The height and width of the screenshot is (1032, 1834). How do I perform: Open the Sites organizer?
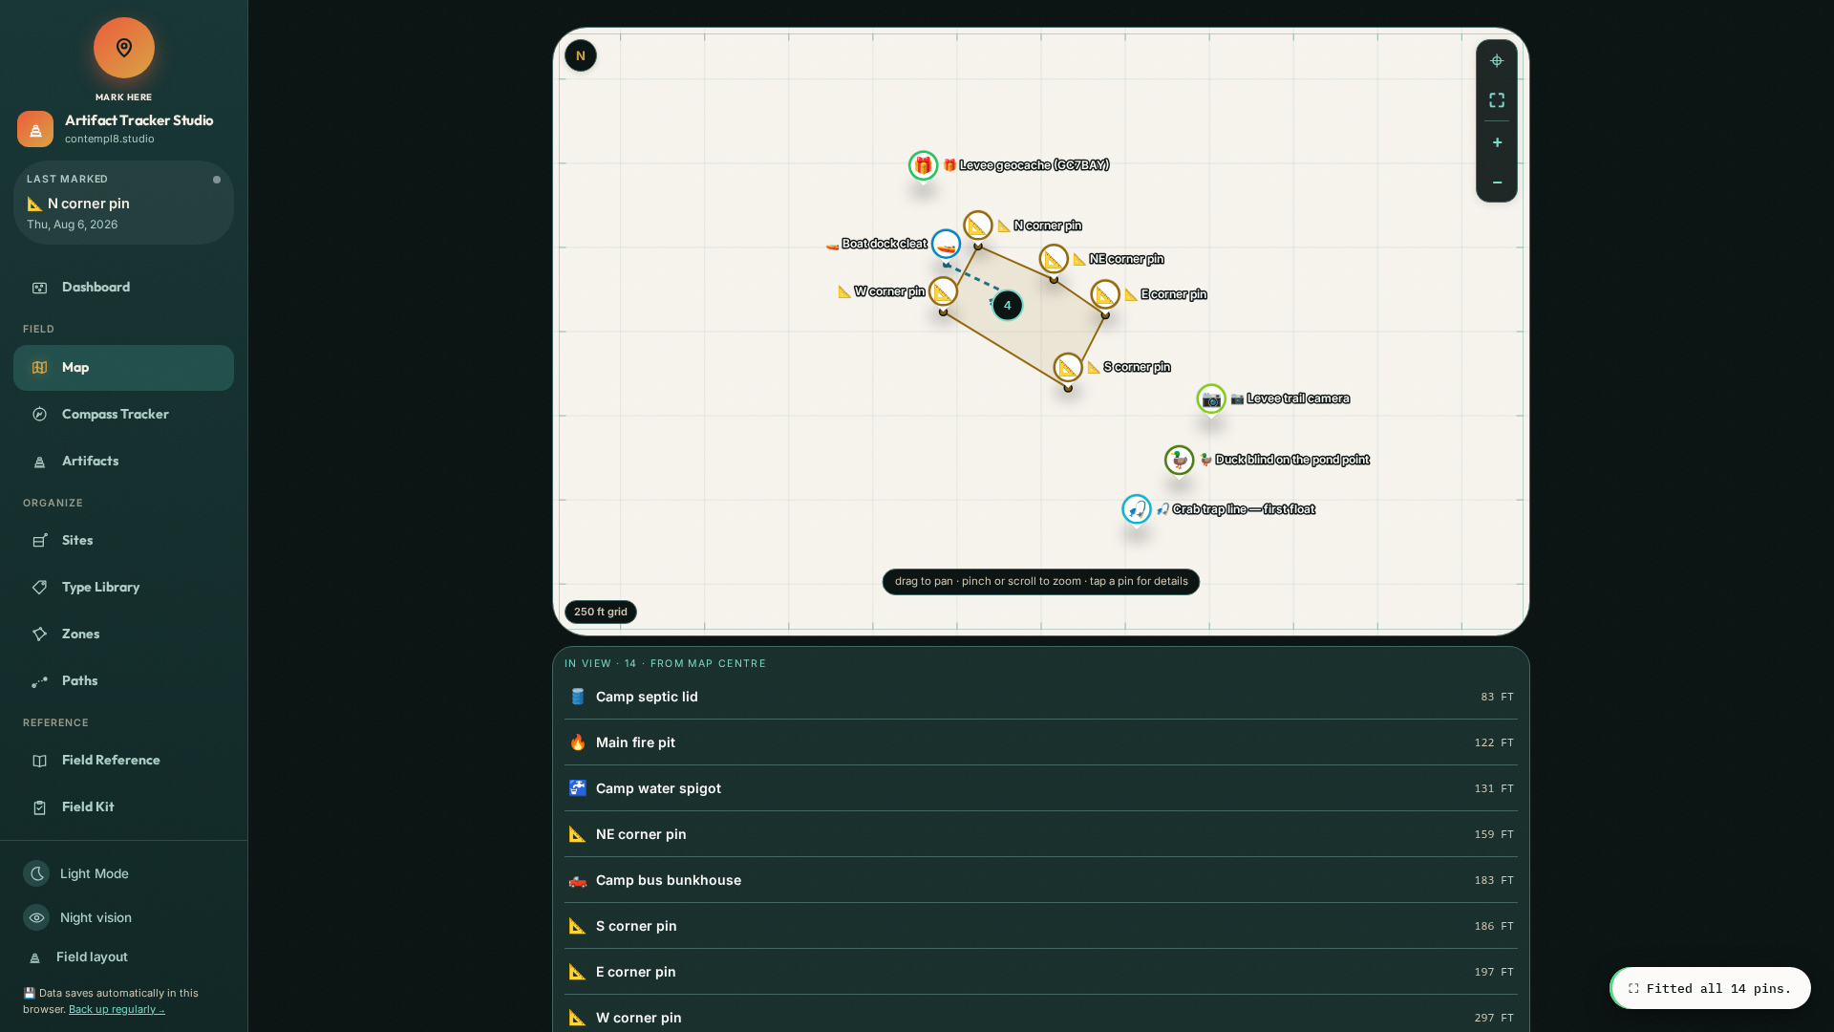(x=123, y=541)
